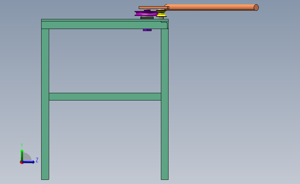Image resolution: width=300 pixels, height=184 pixels.
Task: Click the Z label on the axis triad
Action: click(37, 160)
